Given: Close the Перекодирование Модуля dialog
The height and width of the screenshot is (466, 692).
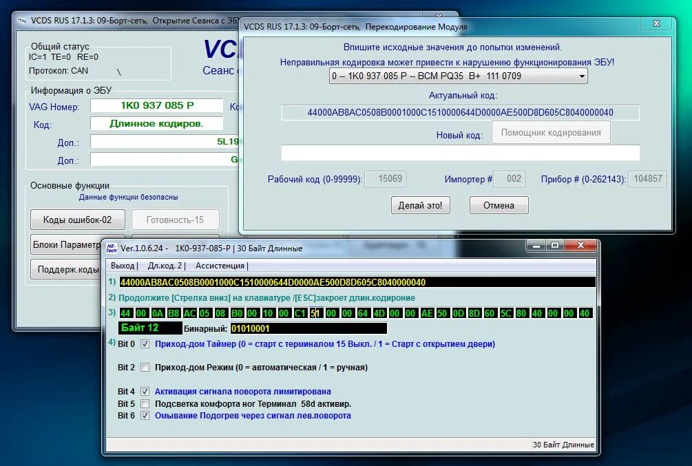Looking at the screenshot, I should point(656,24).
